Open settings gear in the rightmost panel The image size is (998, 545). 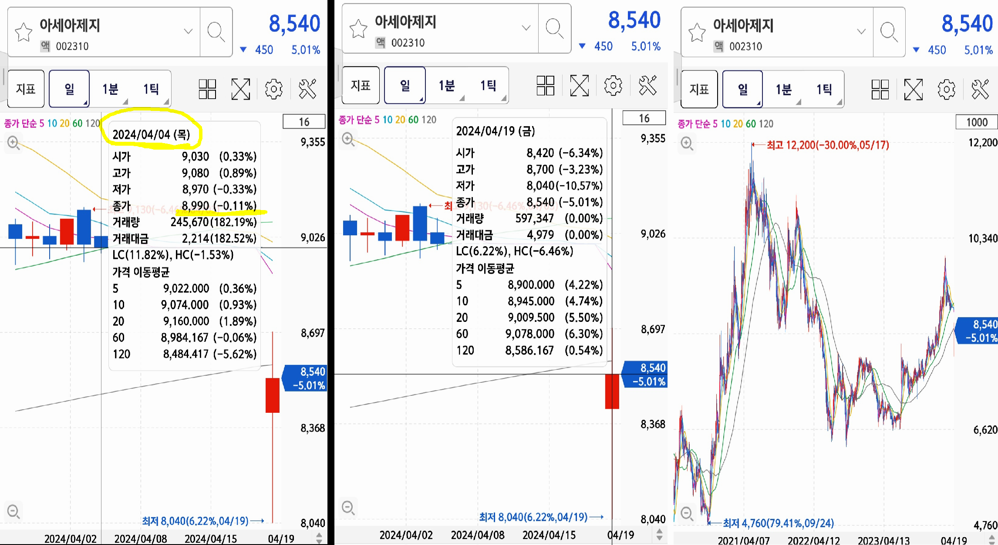[x=946, y=89]
